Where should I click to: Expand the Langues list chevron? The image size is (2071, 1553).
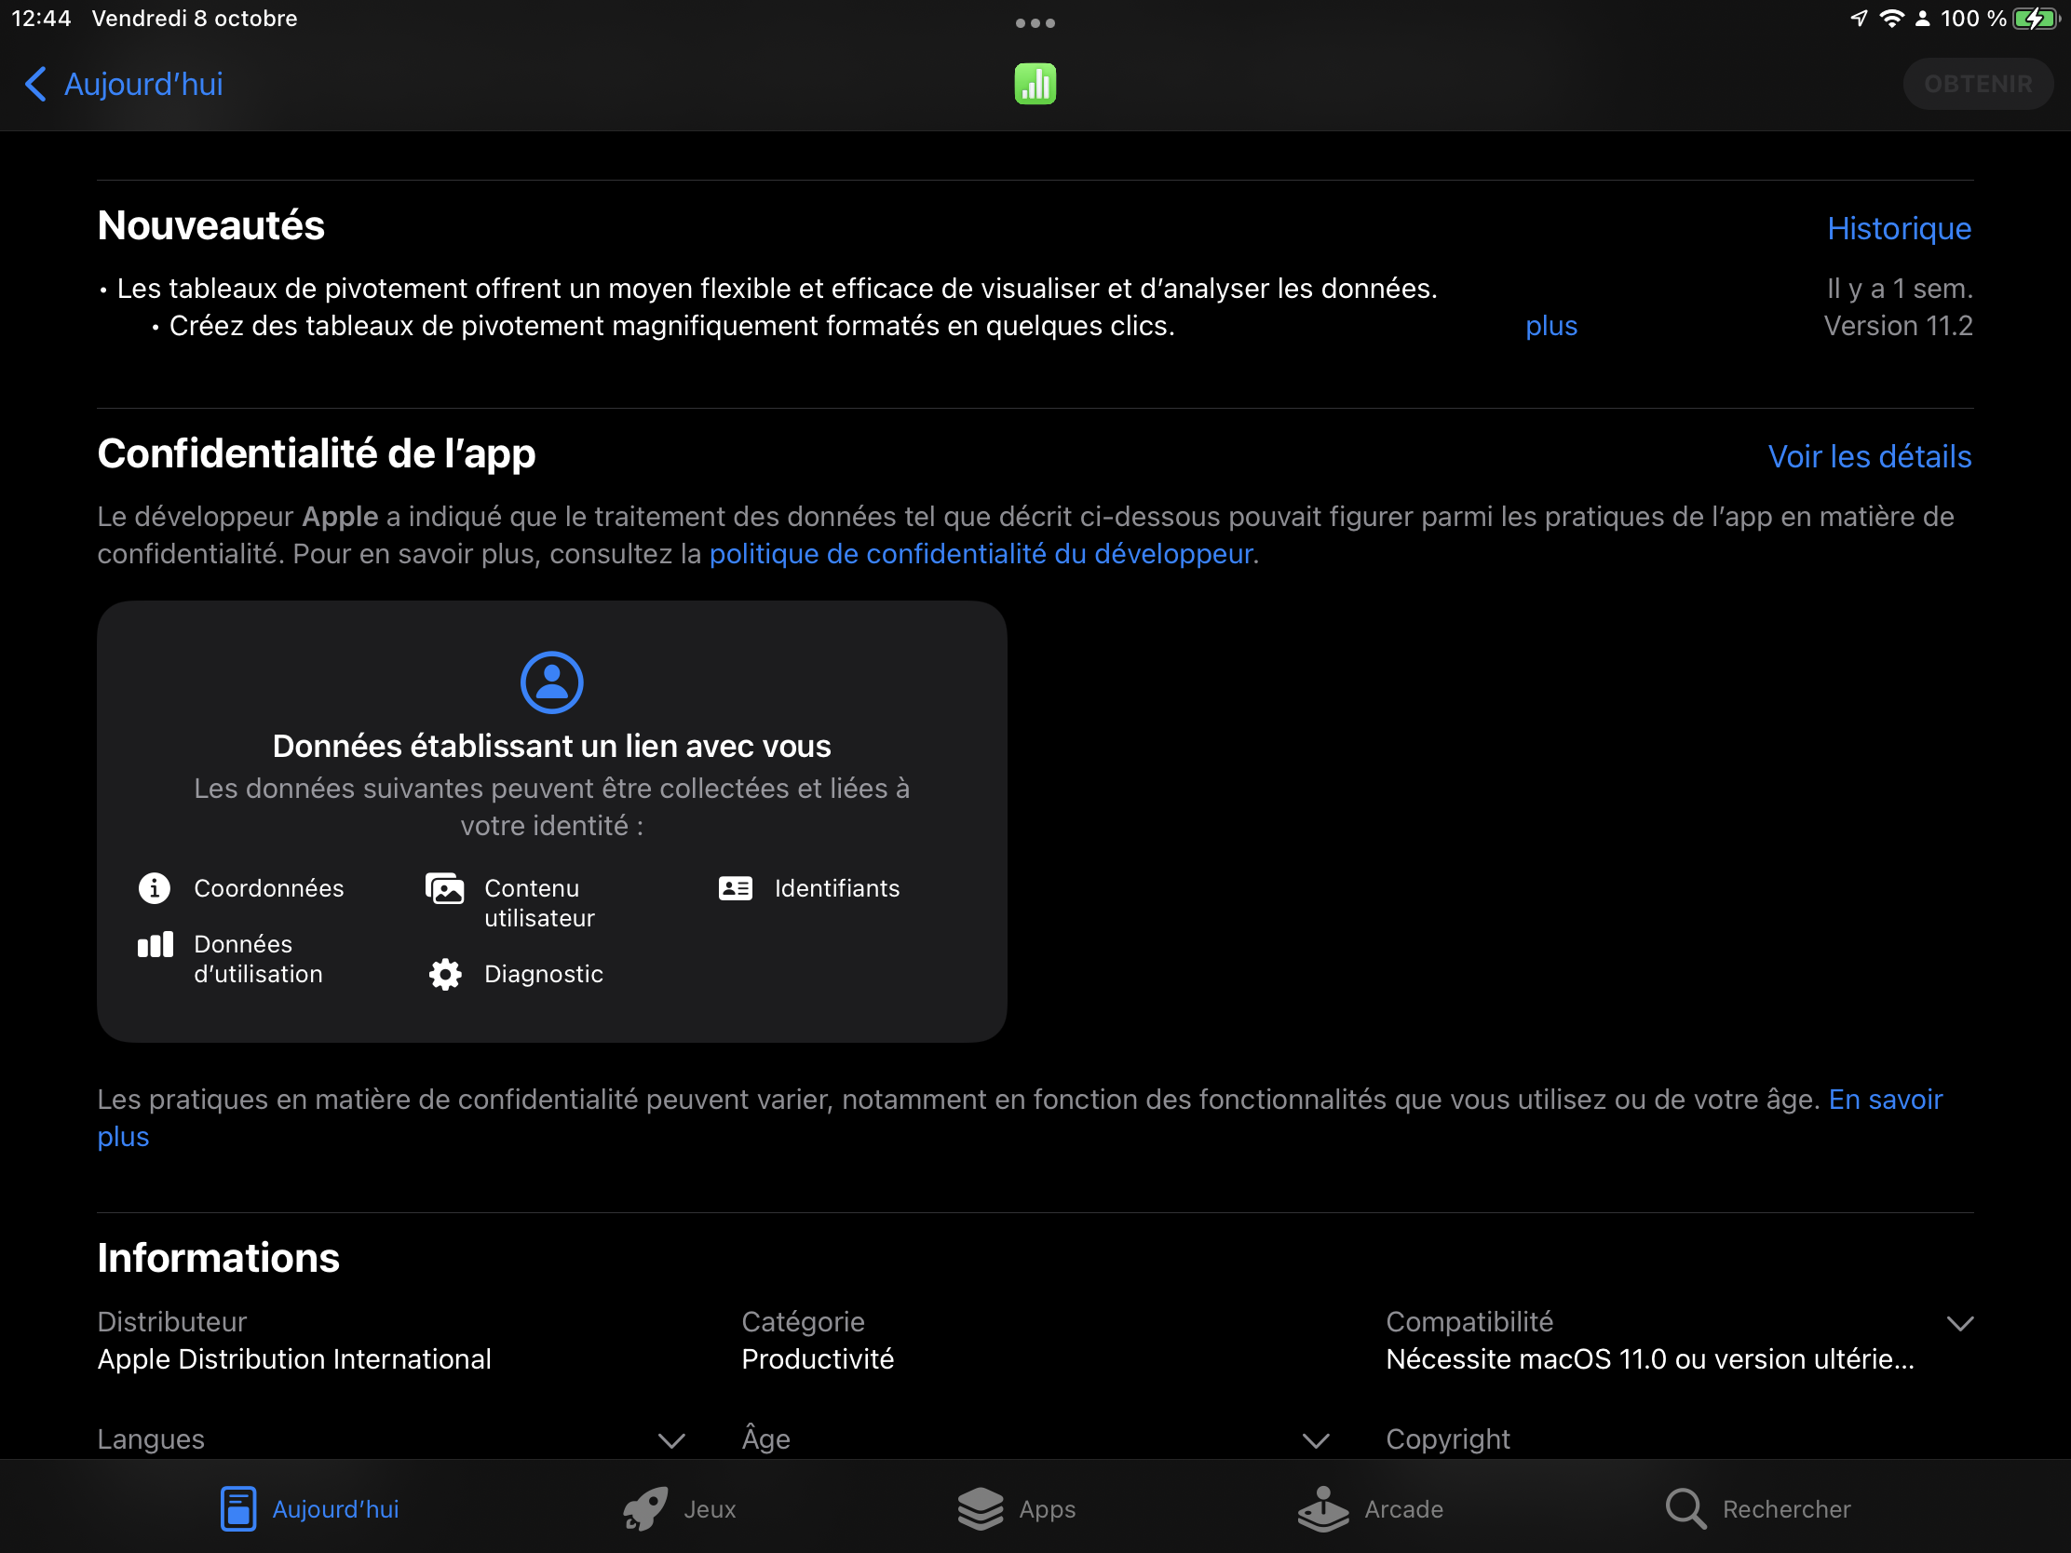coord(671,1439)
